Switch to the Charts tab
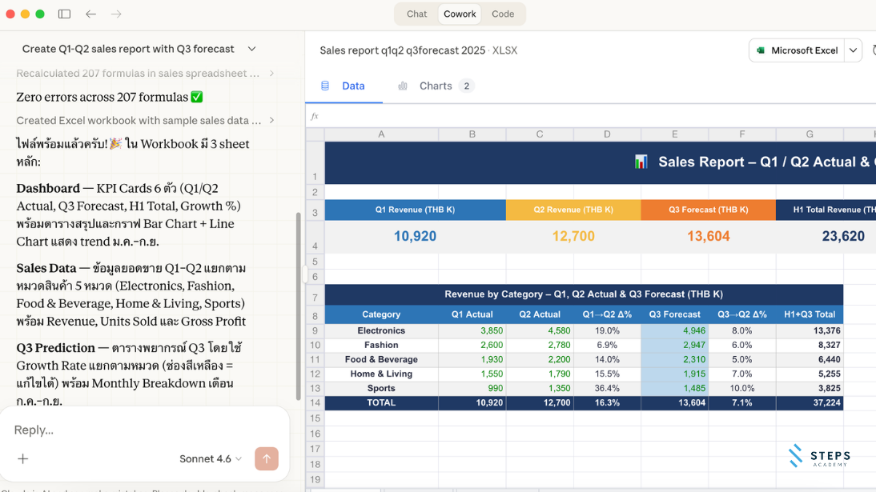The width and height of the screenshot is (876, 492). click(x=436, y=86)
